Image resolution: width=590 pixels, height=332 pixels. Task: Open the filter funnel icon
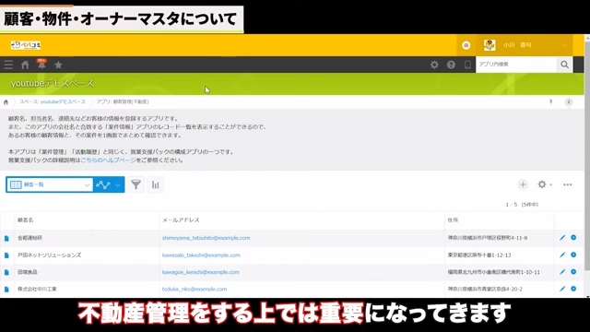pyautogui.click(x=136, y=184)
